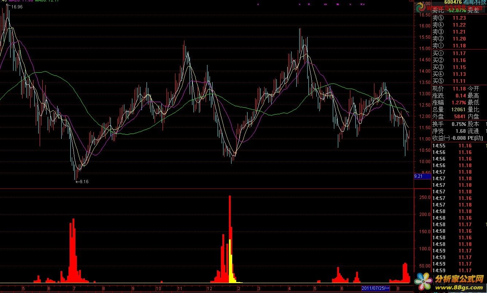Click the 涨幅 value 1.27%

[459, 103]
